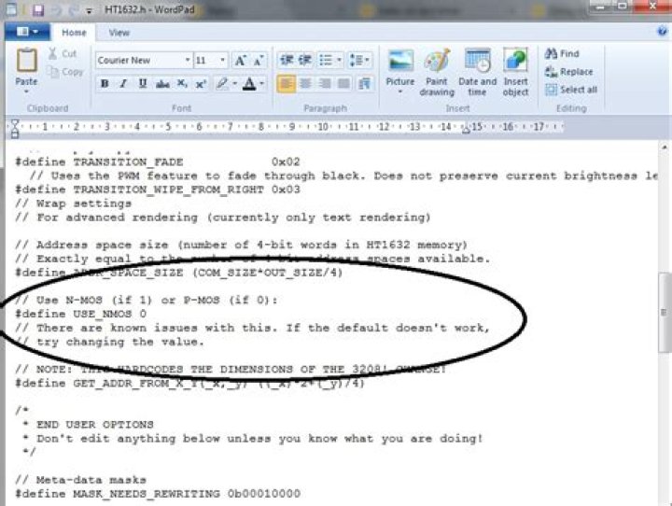Viewport: 672px width, 506px height.
Task: Click the right indent marker on ruler
Action: (x=466, y=130)
